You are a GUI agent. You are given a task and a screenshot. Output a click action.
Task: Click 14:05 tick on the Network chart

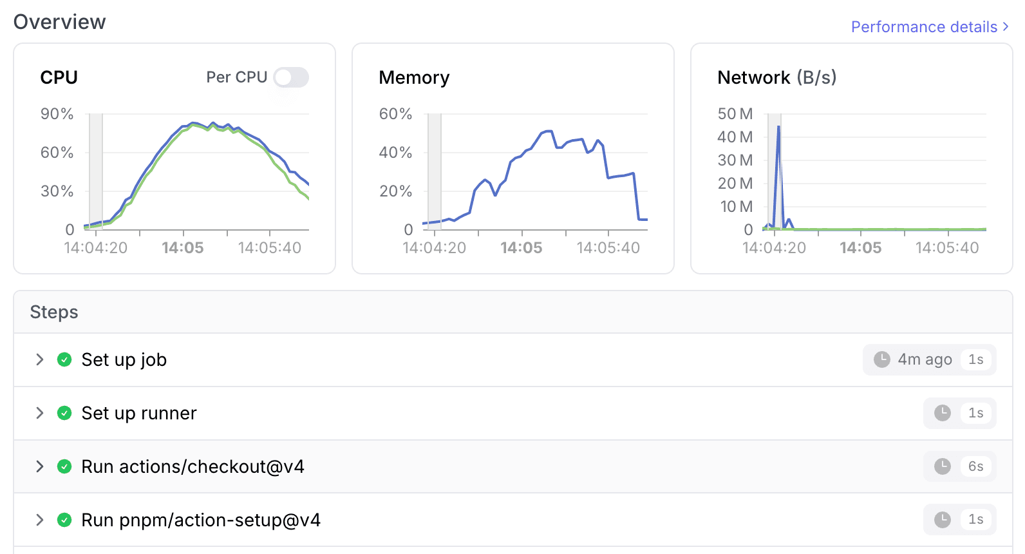coord(861,248)
